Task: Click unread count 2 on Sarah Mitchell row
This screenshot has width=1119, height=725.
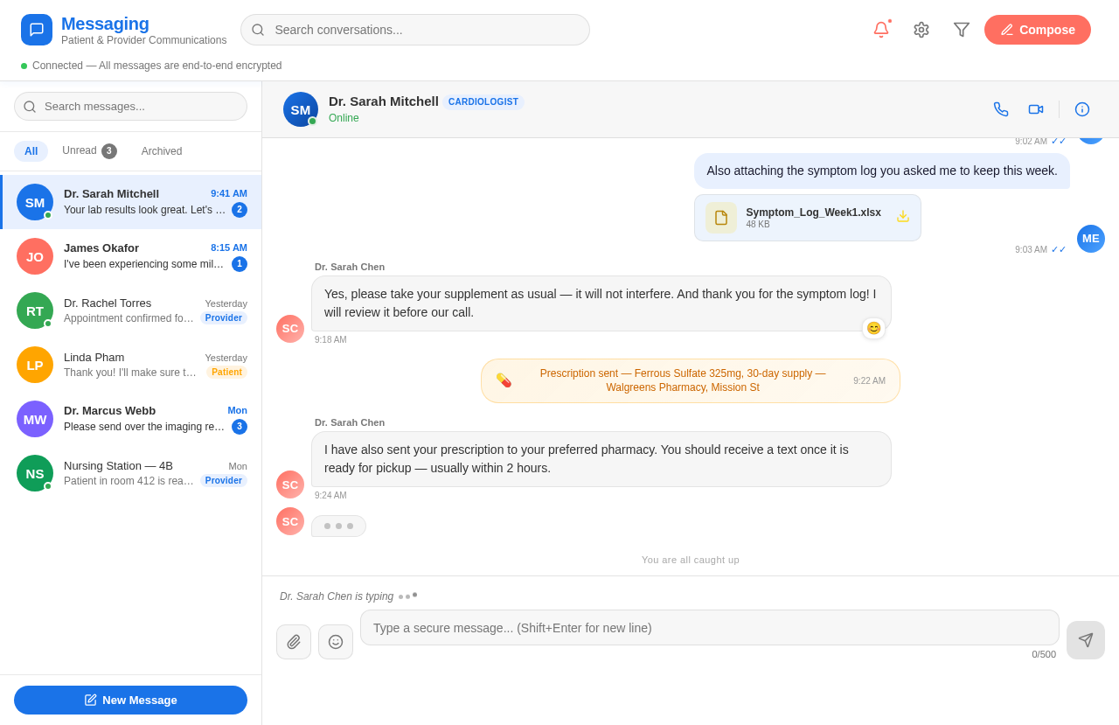Action: tap(240, 210)
